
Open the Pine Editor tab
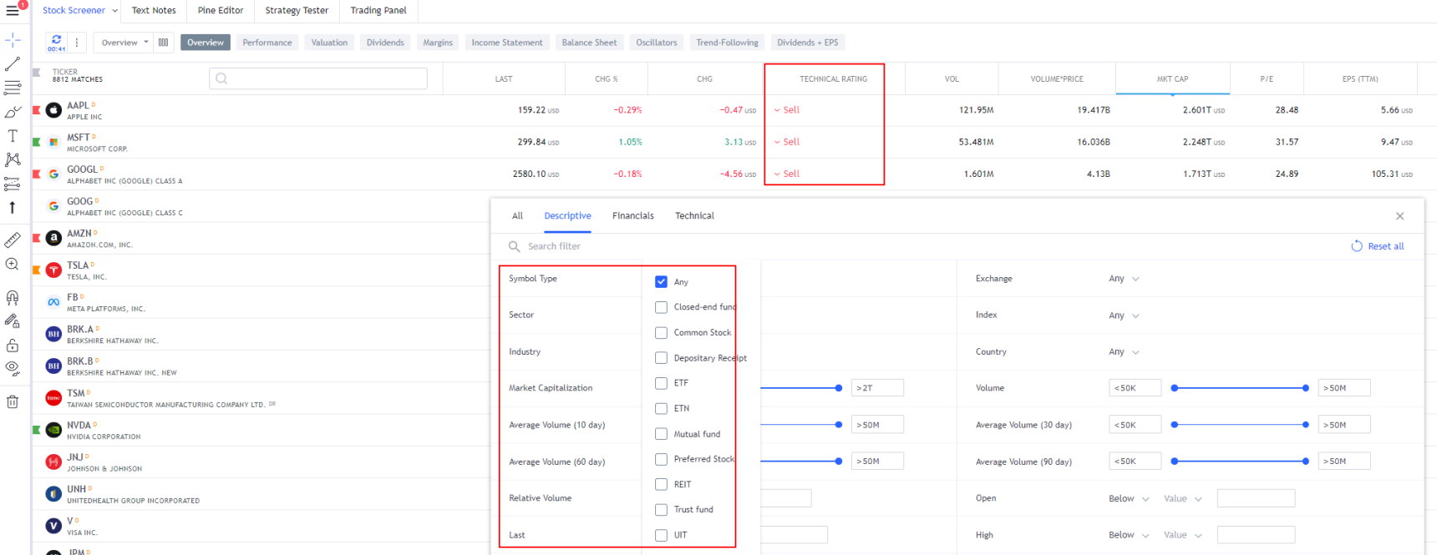pyautogui.click(x=221, y=11)
